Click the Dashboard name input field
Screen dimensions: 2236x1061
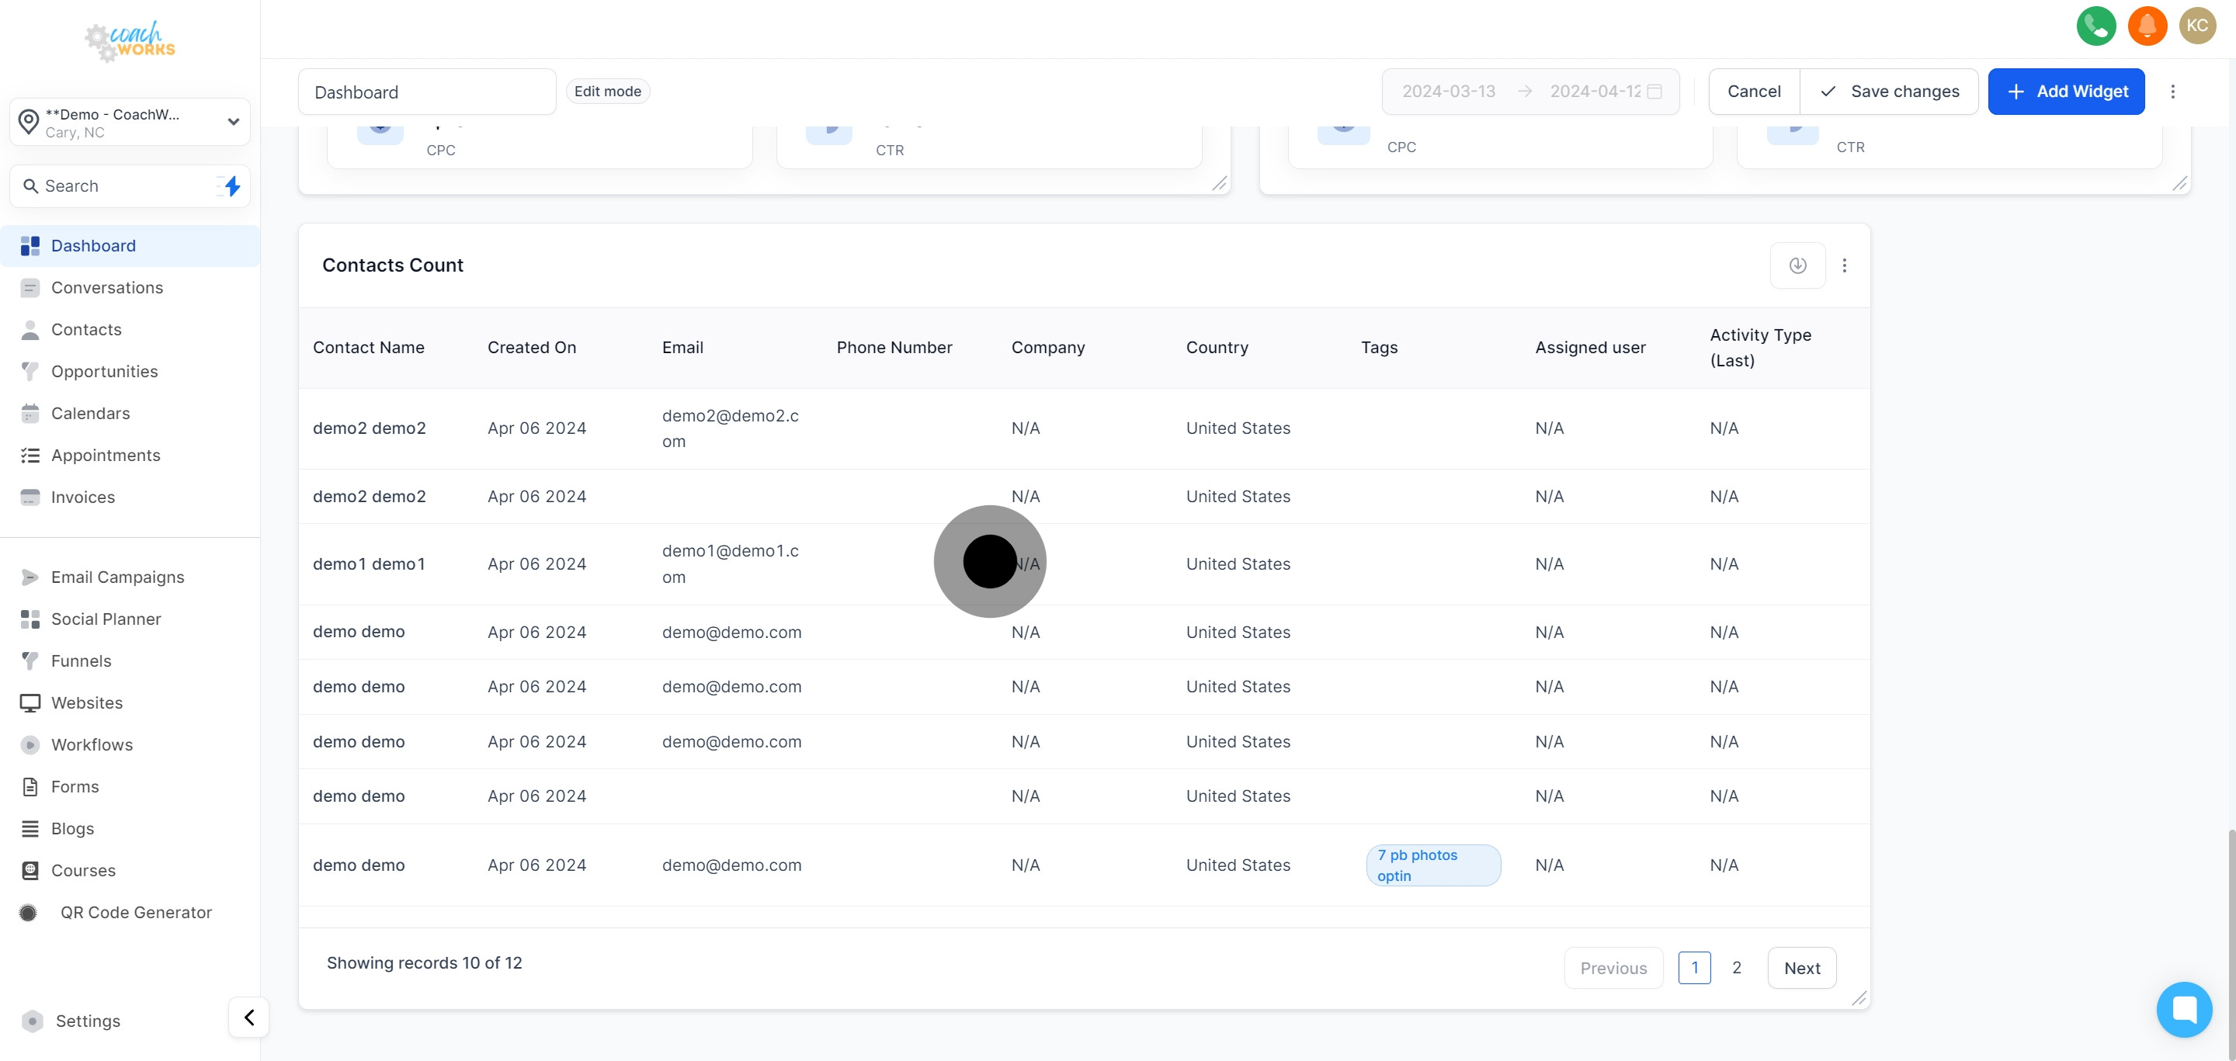click(x=426, y=92)
